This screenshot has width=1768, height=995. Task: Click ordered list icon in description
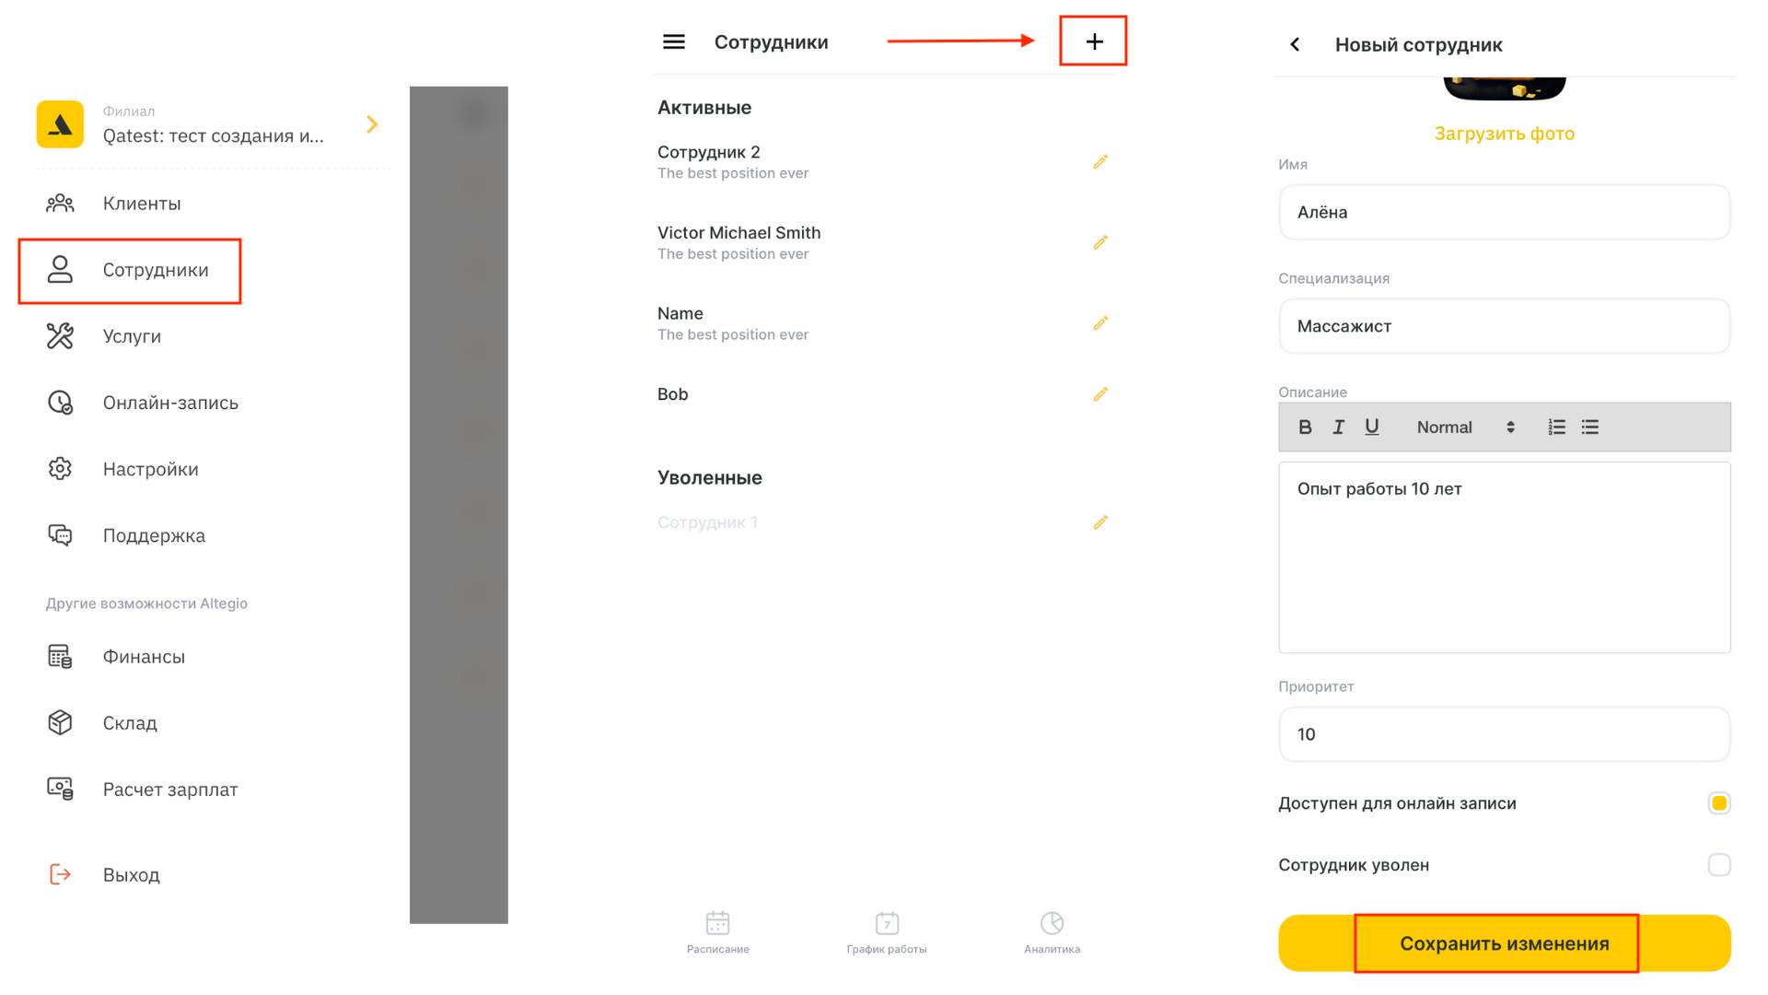point(1557,427)
